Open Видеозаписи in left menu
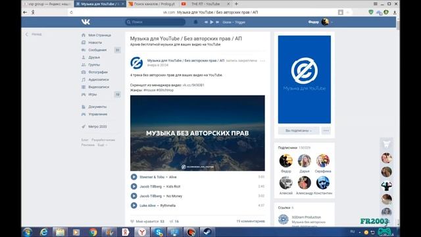The image size is (421, 237). pyautogui.click(x=99, y=87)
